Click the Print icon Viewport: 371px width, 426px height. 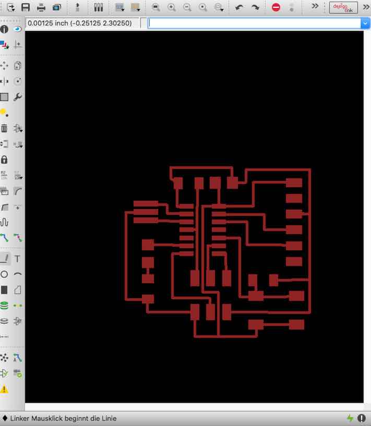41,7
